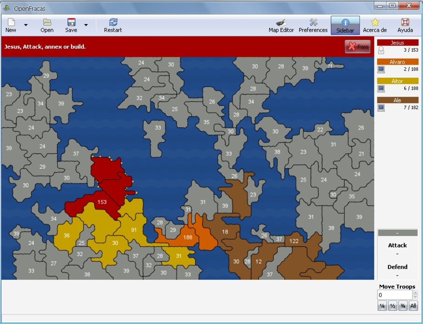Open Preferences
The image size is (423, 324).
(x=313, y=26)
